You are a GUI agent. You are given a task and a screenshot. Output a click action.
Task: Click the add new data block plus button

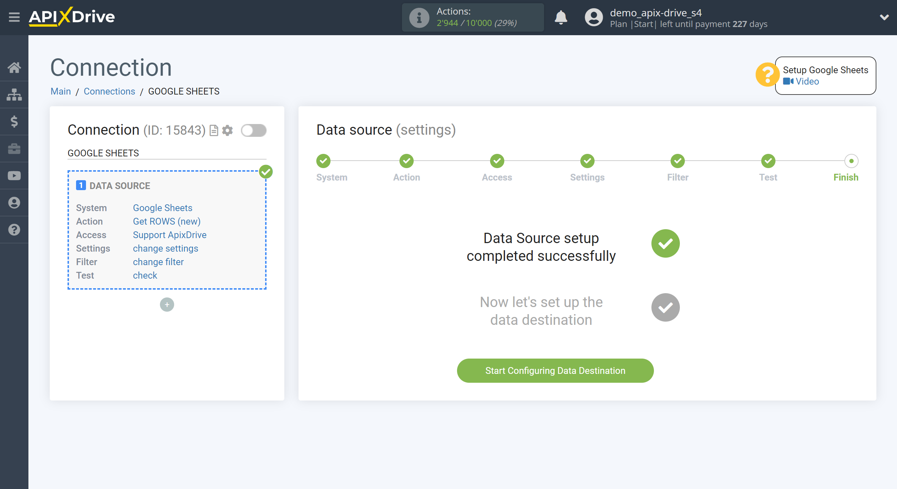coord(167,304)
